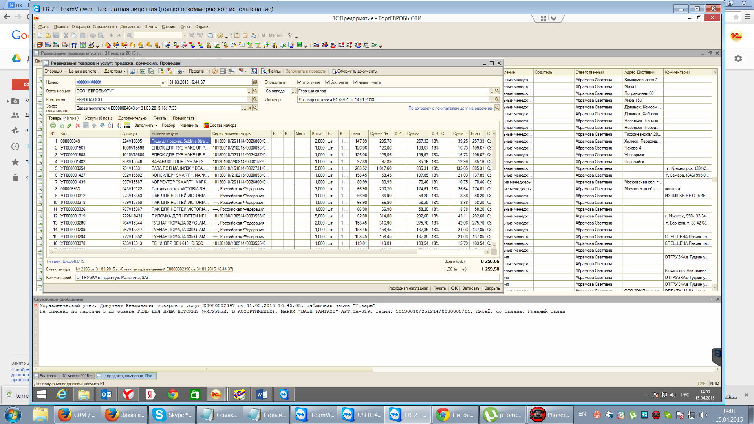The image size is (754, 424).
Task: Click the help question mark icon
Action: (215, 71)
